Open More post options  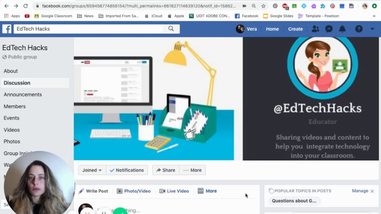(207, 191)
